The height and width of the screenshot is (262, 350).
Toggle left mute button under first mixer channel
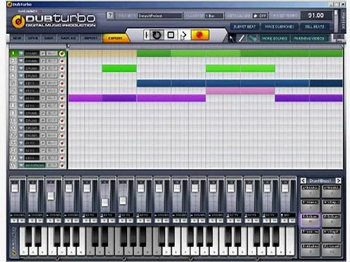(15, 221)
